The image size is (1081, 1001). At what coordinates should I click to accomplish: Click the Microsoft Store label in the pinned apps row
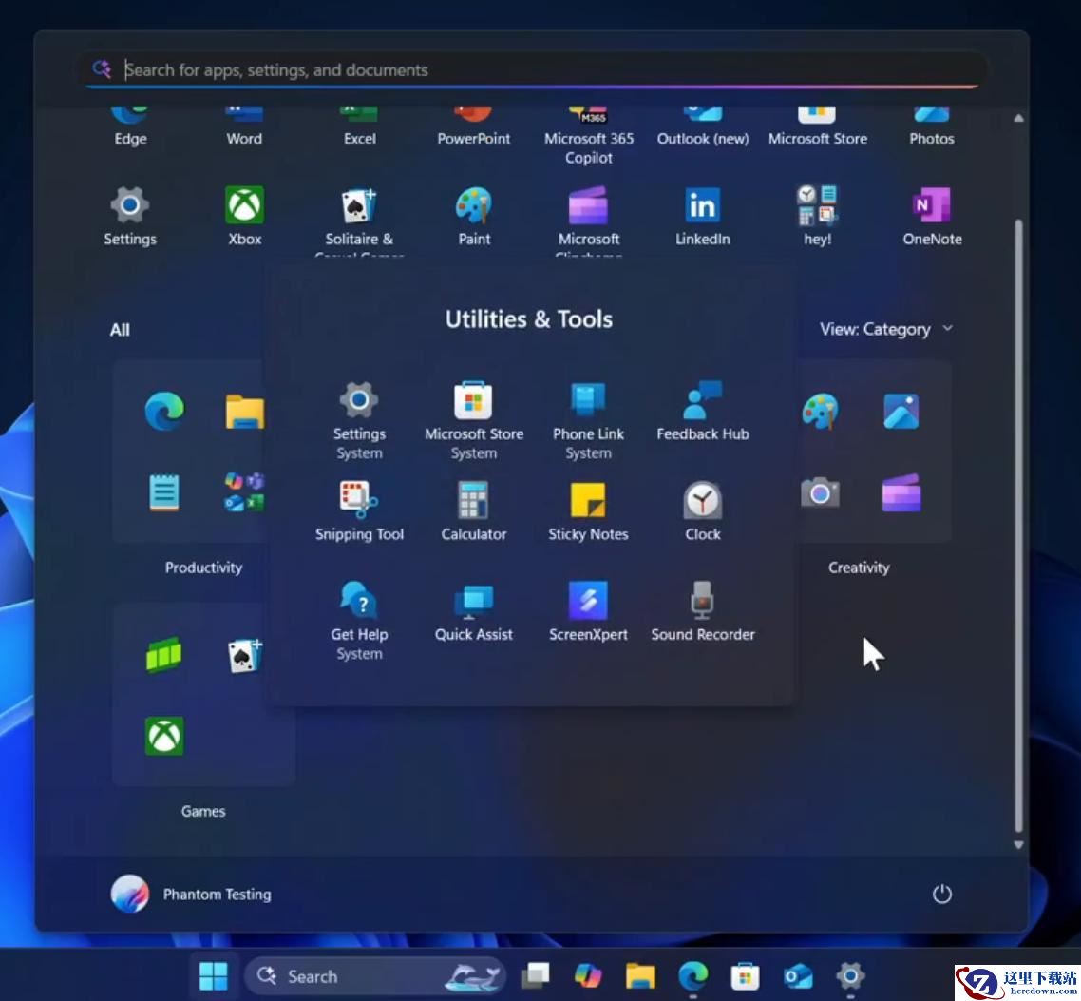(x=818, y=139)
